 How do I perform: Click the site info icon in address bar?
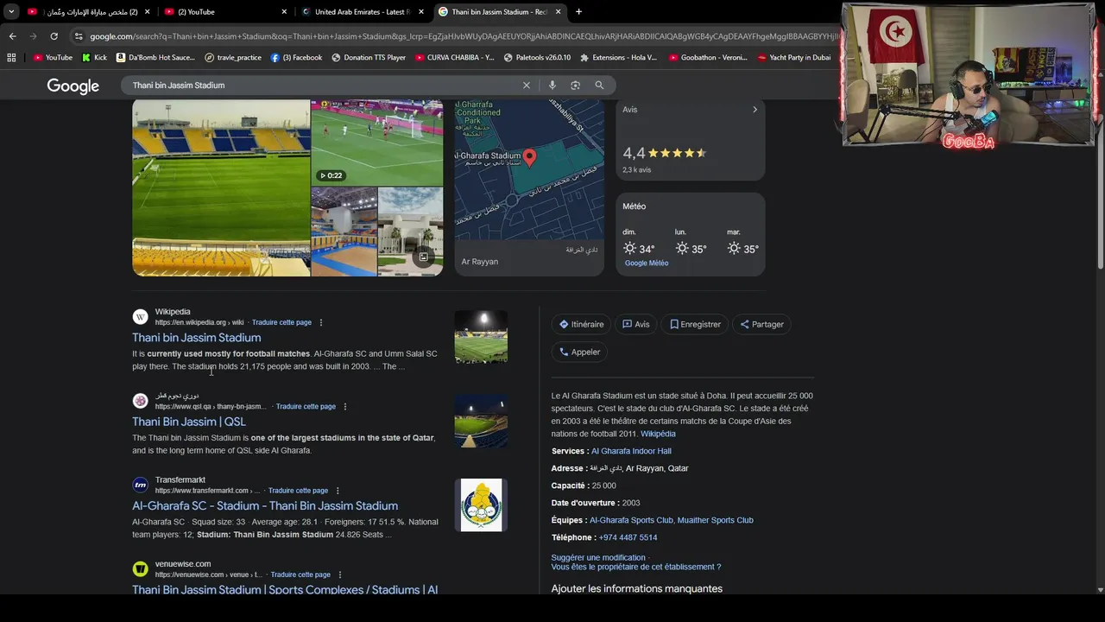(x=79, y=36)
